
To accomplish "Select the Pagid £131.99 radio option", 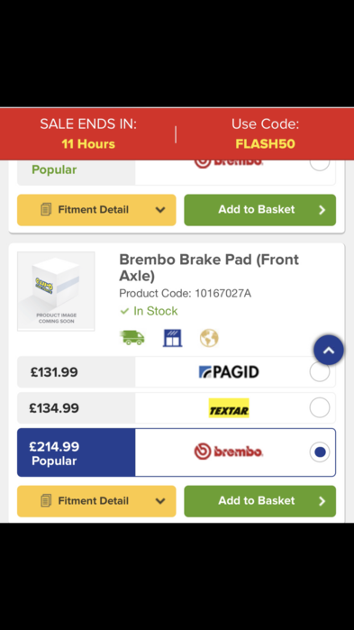I will click(320, 372).
